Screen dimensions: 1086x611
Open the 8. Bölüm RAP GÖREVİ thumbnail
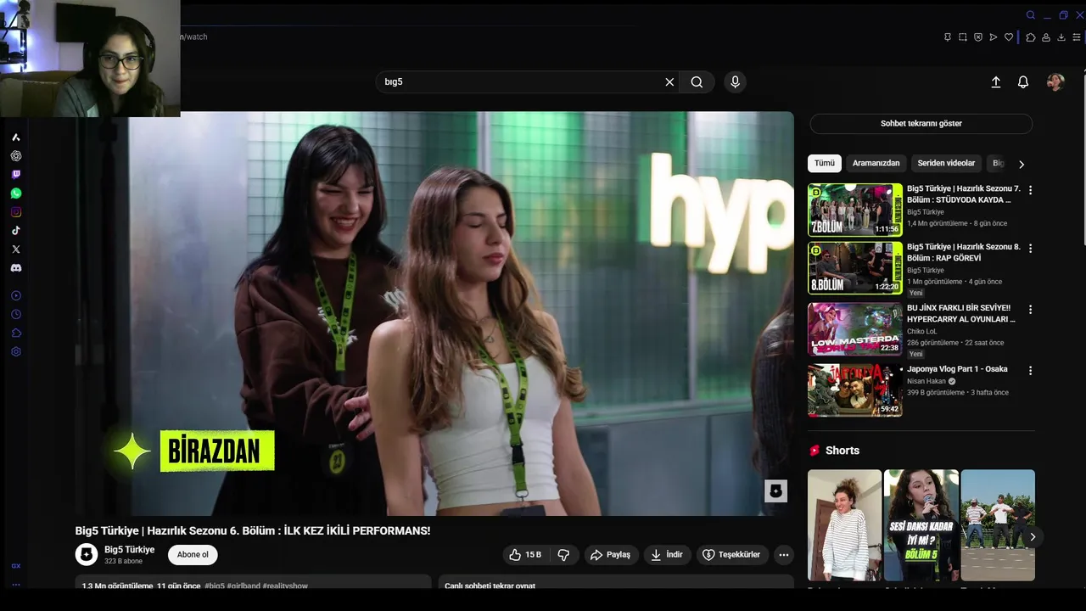pyautogui.click(x=855, y=268)
